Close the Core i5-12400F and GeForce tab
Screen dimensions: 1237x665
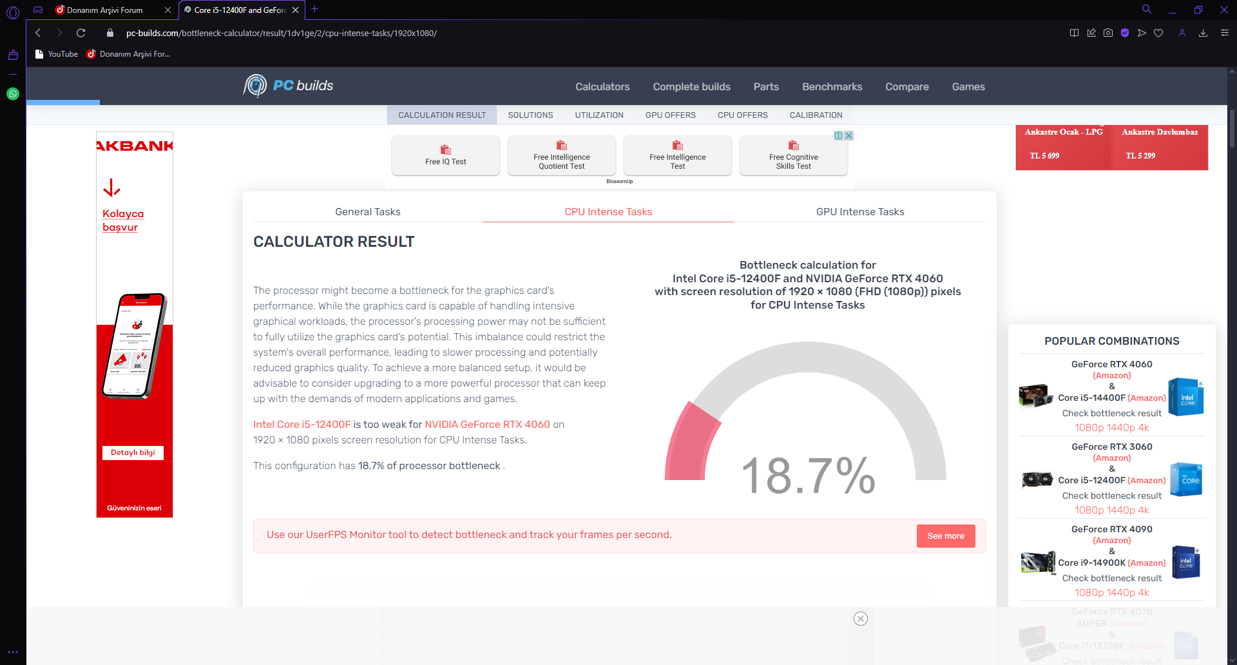click(x=296, y=10)
